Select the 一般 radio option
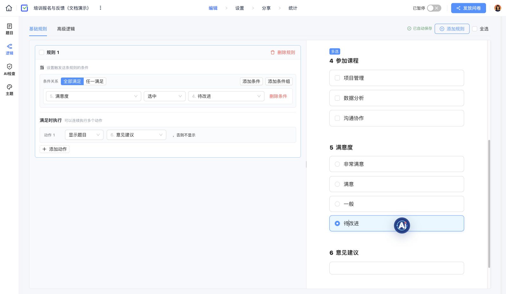This screenshot has height=294, width=506. (x=397, y=204)
